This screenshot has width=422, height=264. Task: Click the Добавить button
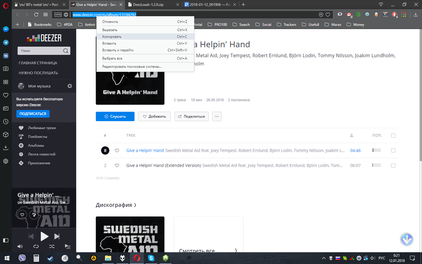(154, 116)
